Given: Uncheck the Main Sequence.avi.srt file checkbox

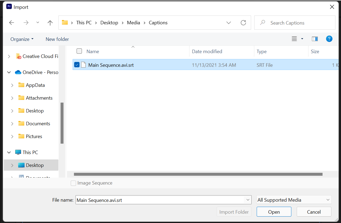Looking at the screenshot, I should click(x=77, y=65).
